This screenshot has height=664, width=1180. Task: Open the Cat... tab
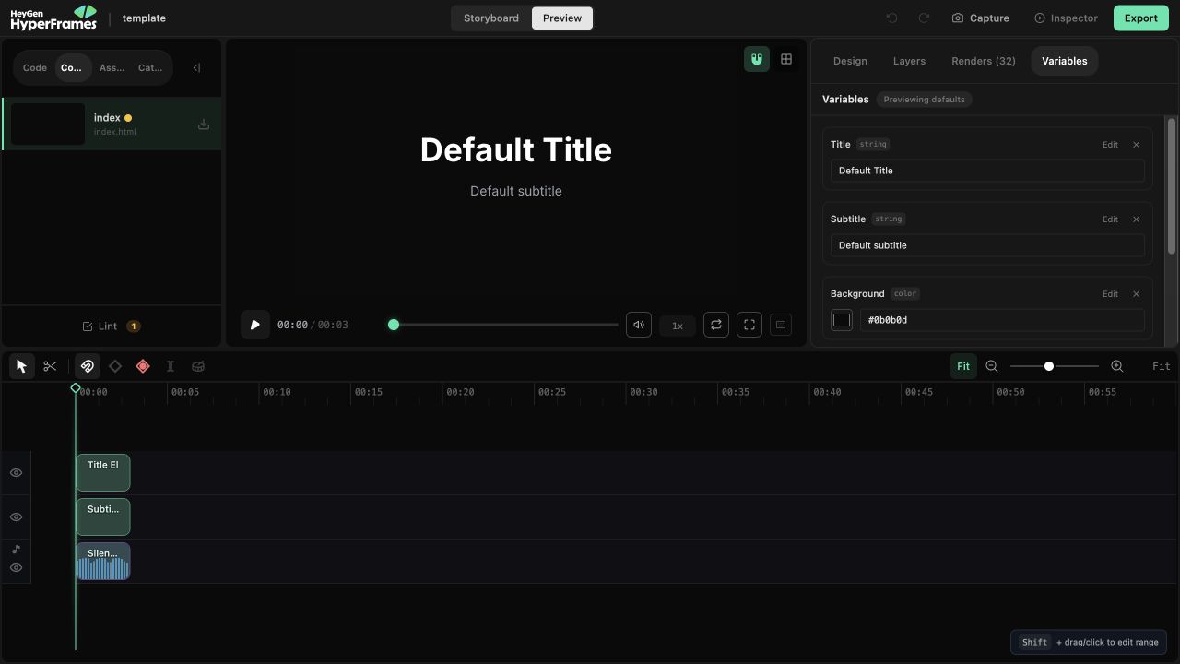point(150,67)
